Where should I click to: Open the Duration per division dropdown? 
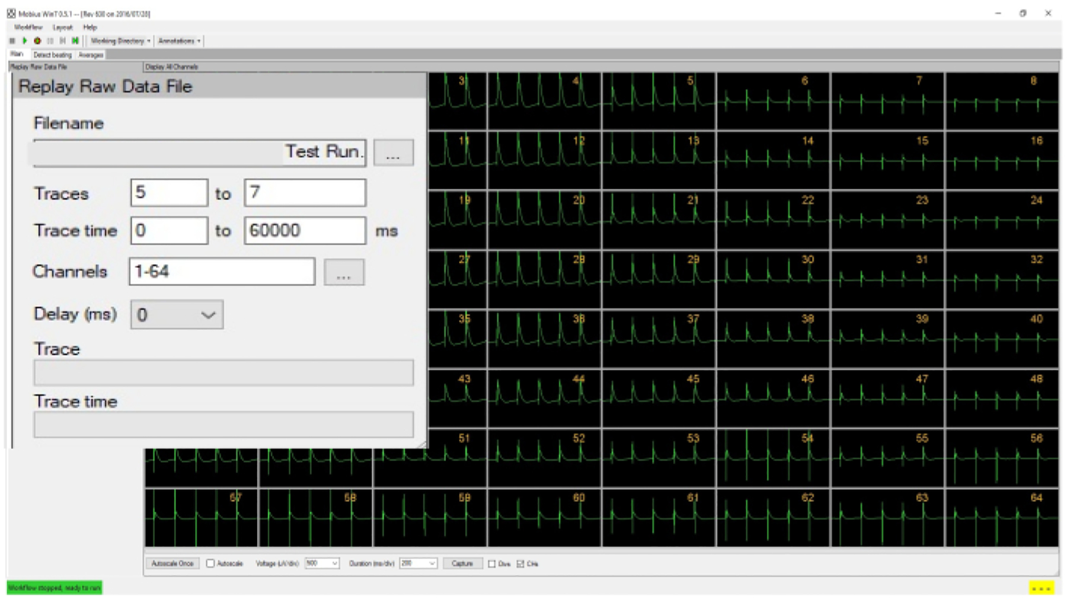click(x=418, y=563)
